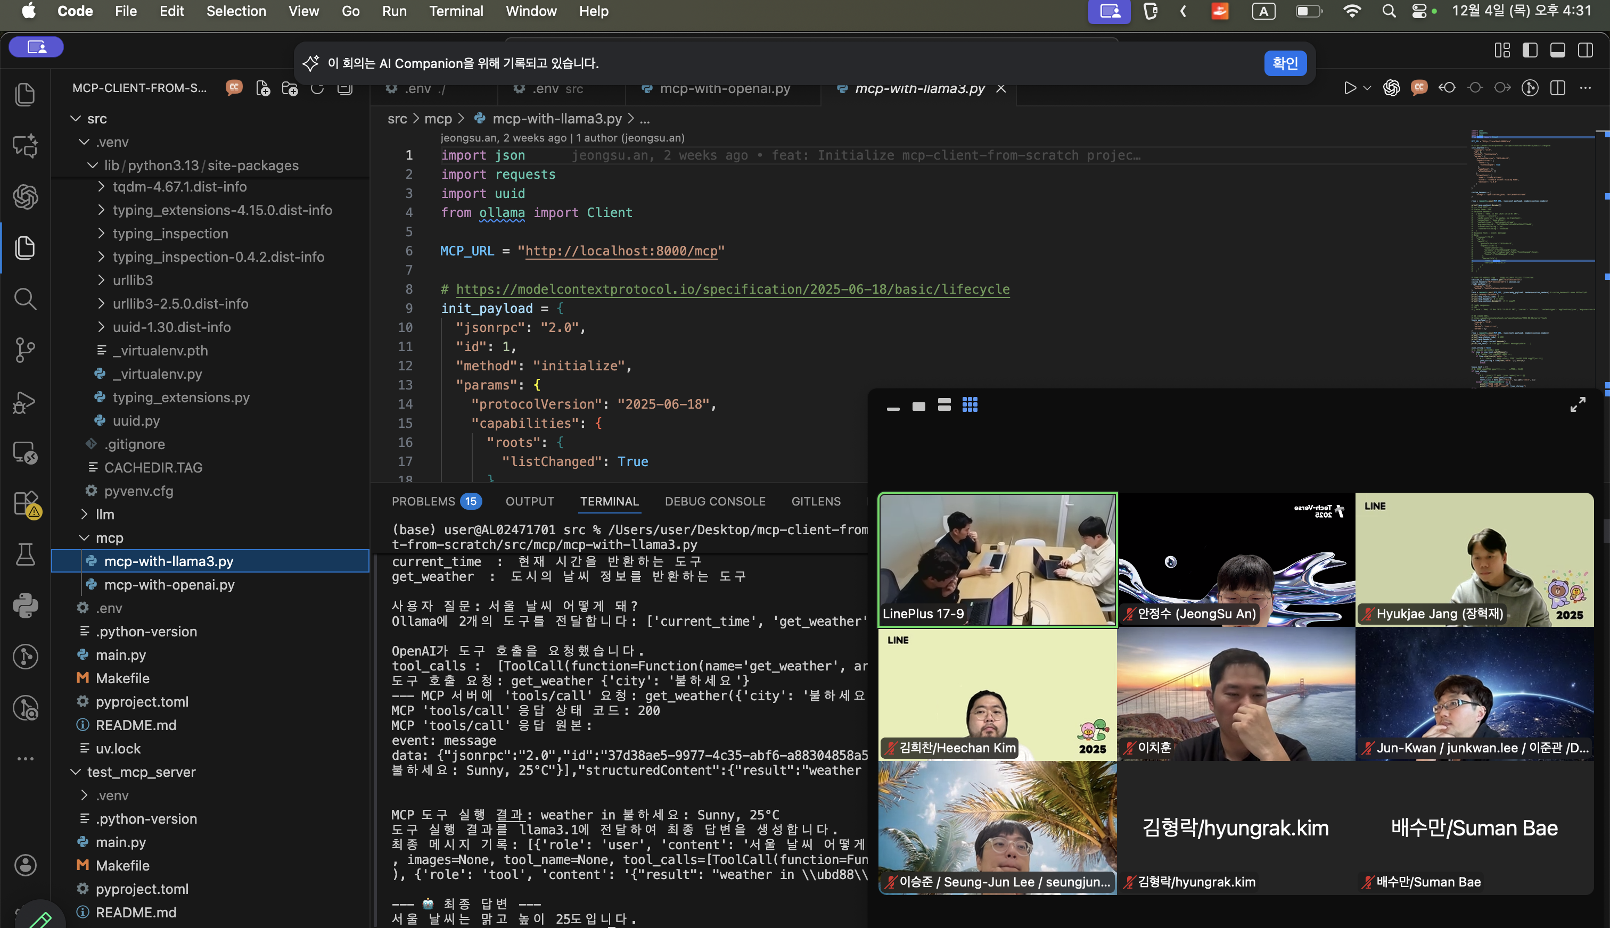Image resolution: width=1610 pixels, height=928 pixels.
Task: Open the Terminal menu in menu bar
Action: 456,11
